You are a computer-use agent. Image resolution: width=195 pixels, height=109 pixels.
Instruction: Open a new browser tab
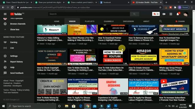tap(166, 2)
